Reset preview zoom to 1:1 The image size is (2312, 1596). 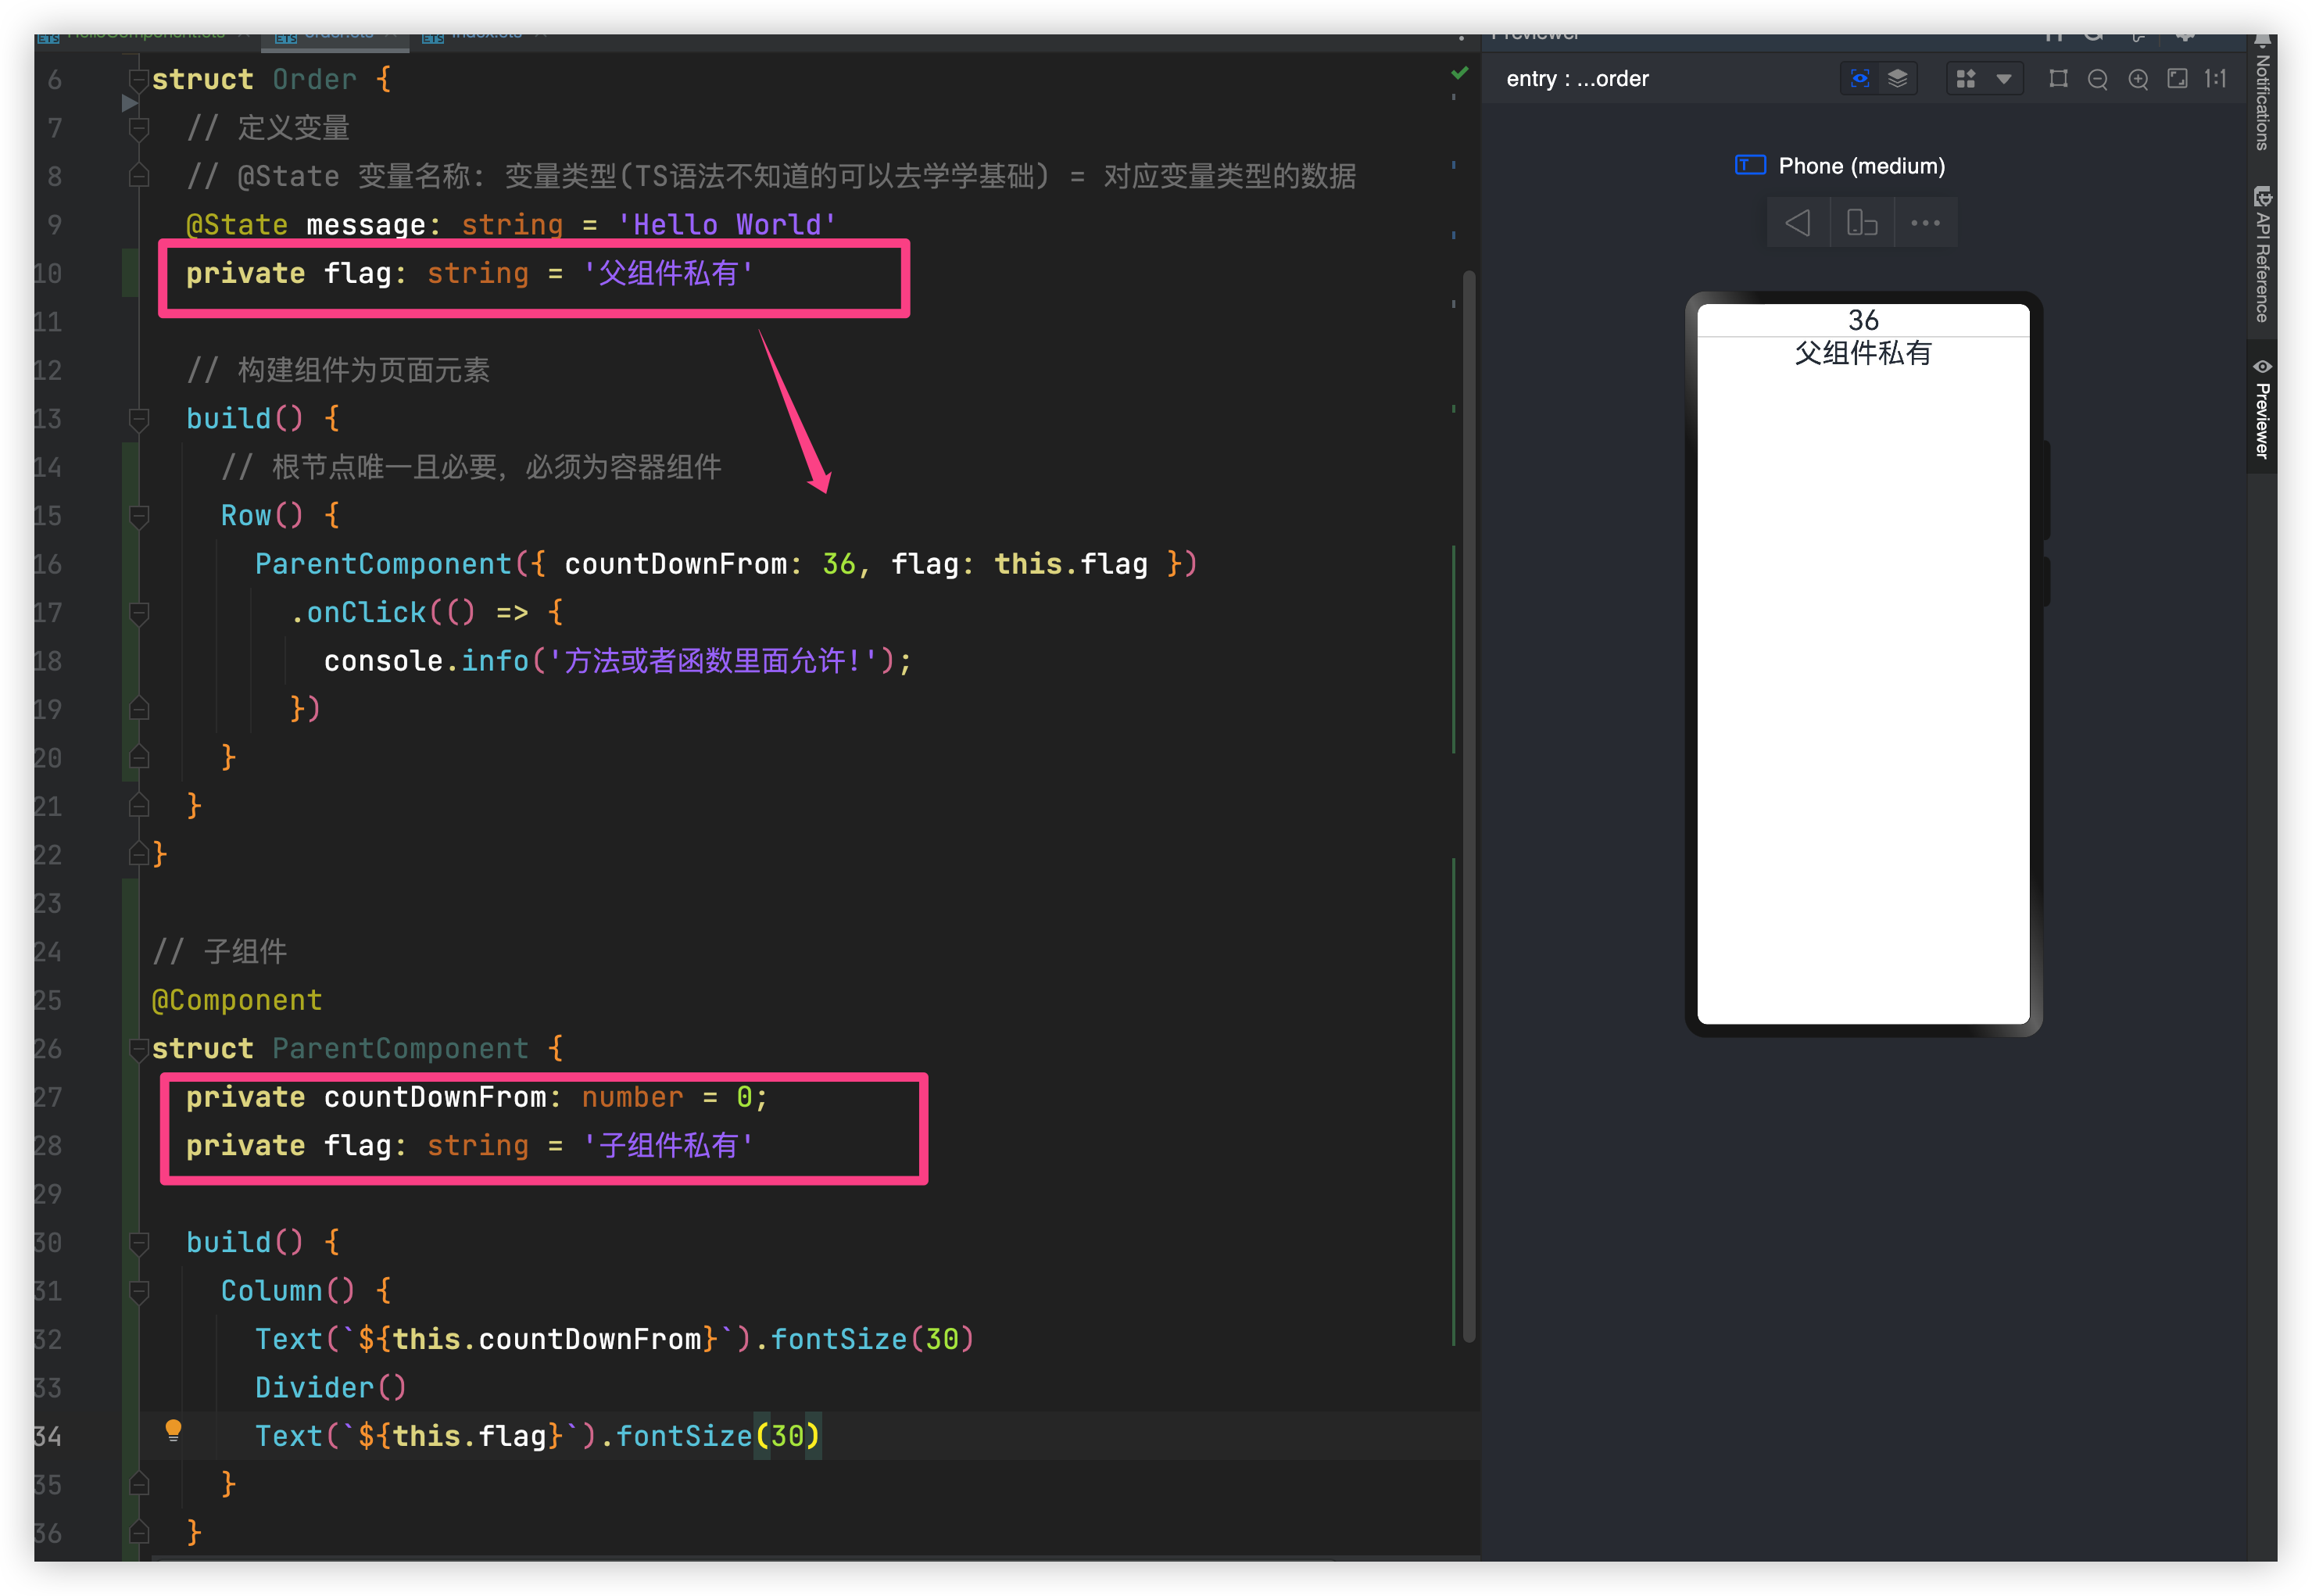[x=2216, y=78]
